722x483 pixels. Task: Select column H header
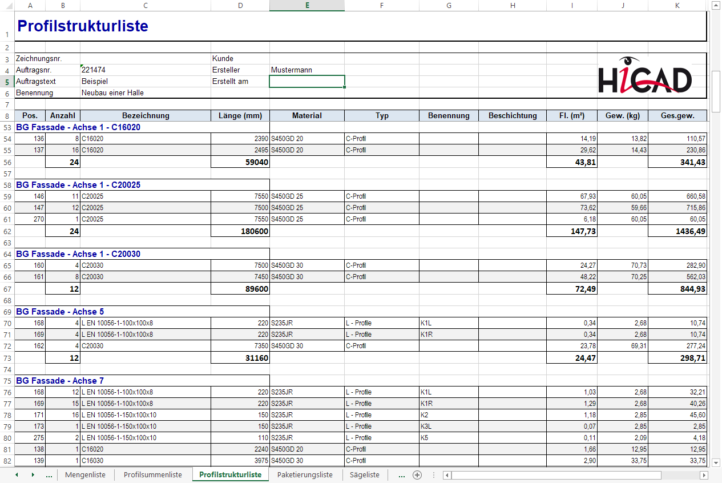pyautogui.click(x=513, y=6)
